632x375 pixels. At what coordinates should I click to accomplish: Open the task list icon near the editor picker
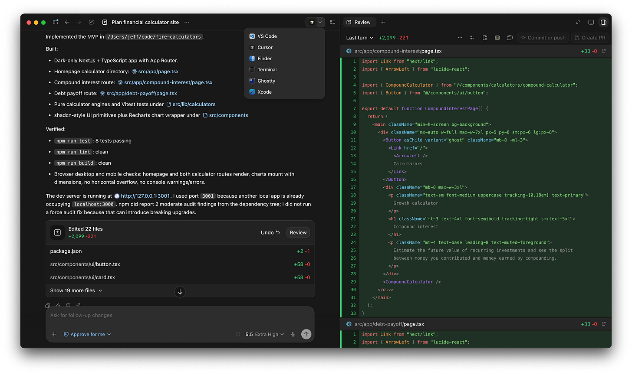click(x=332, y=22)
